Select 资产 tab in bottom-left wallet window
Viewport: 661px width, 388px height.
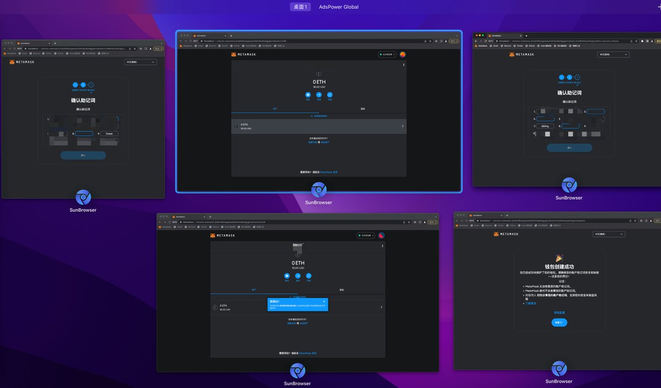(254, 290)
